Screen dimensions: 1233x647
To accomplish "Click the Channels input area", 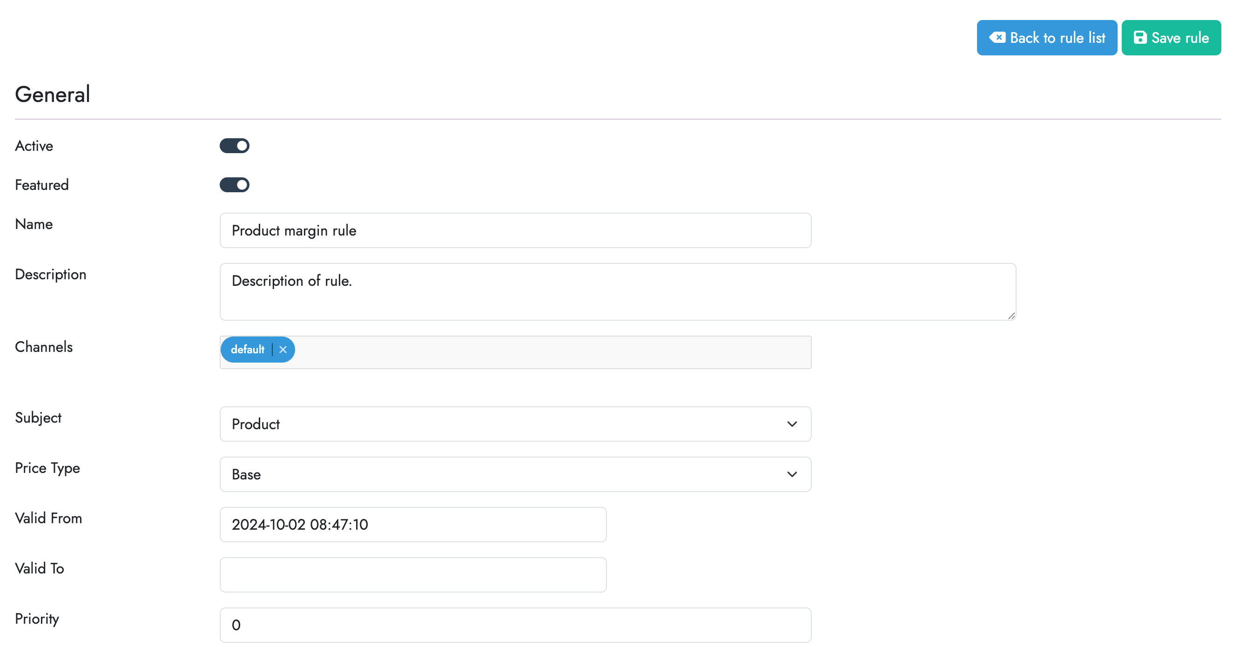I will tap(526, 352).
